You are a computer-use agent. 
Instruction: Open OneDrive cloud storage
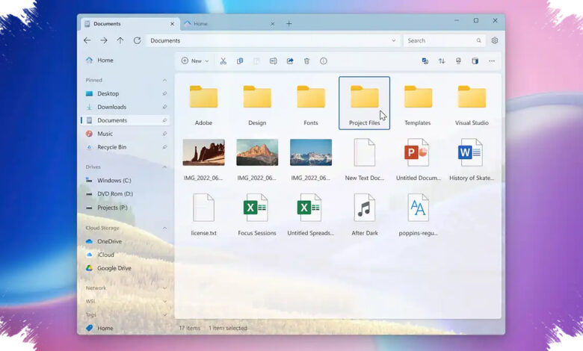coord(125,241)
